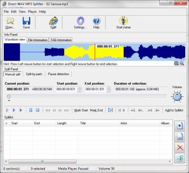Click the red X delete section icon

tap(180, 147)
